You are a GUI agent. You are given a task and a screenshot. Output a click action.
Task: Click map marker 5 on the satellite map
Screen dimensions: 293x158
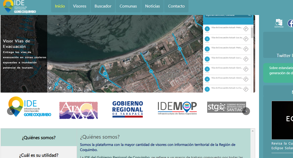click(151, 71)
